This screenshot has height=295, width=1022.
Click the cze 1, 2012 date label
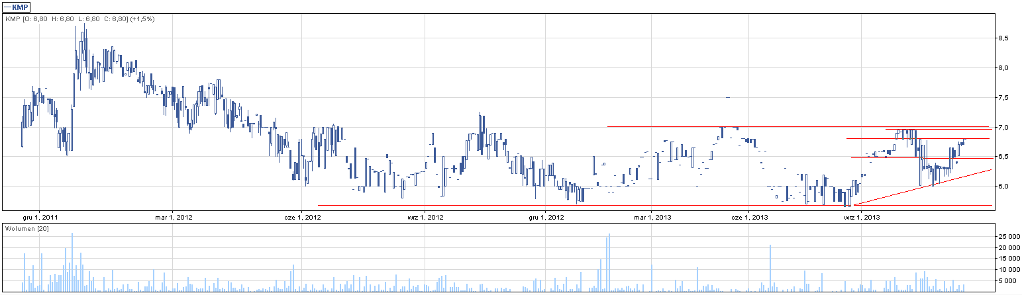[x=302, y=216]
